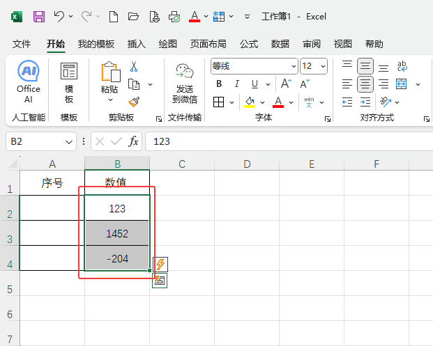Open clipboard group dialog launcher
Screen dimensions: 433x346
tap(159, 119)
